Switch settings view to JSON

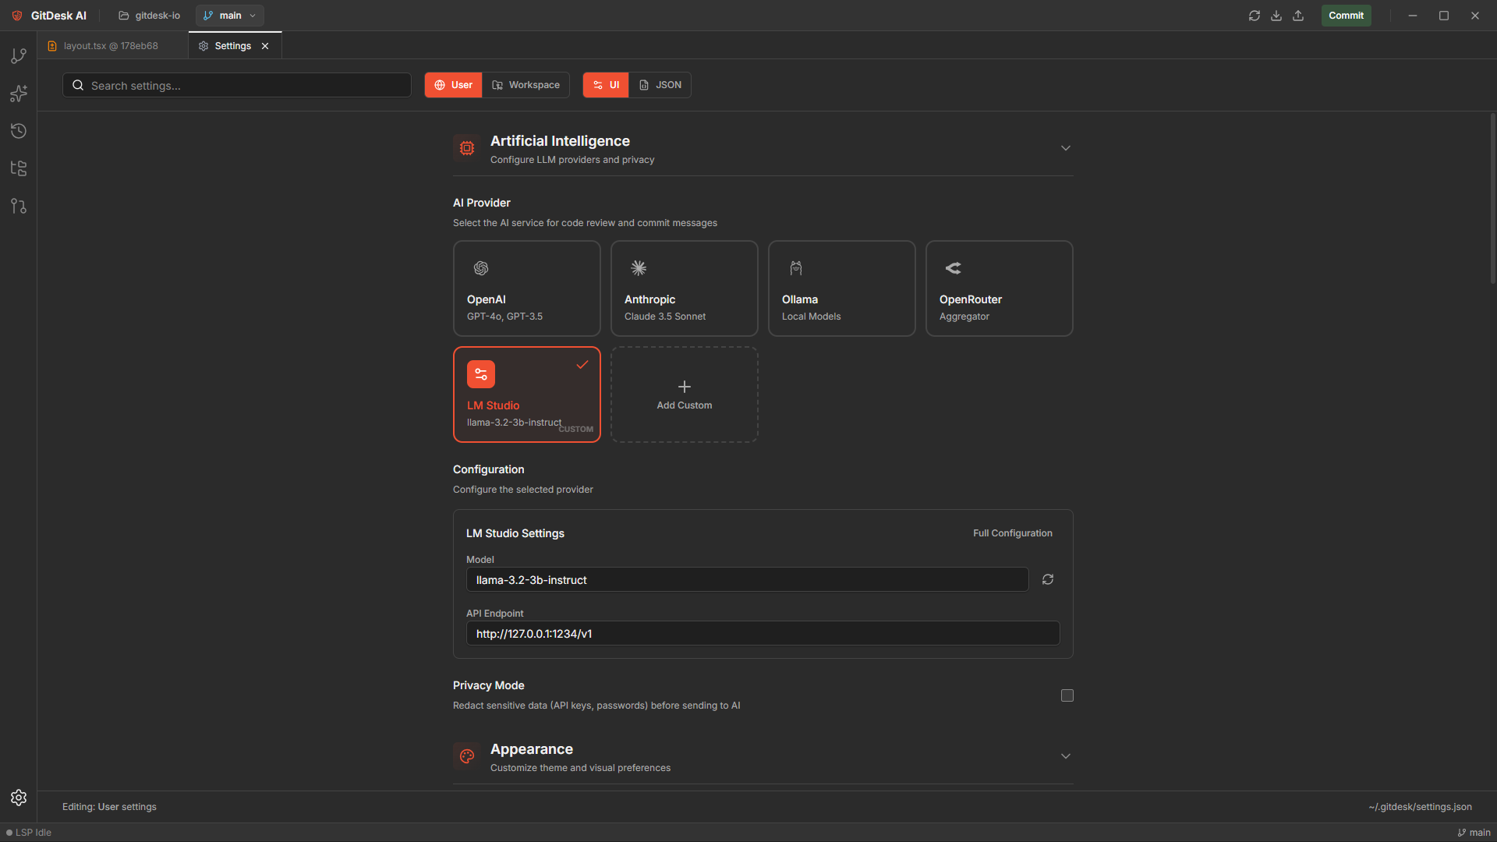[660, 85]
